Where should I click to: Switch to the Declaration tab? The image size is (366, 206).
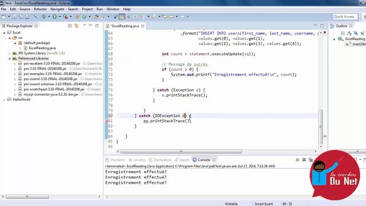coord(160,160)
